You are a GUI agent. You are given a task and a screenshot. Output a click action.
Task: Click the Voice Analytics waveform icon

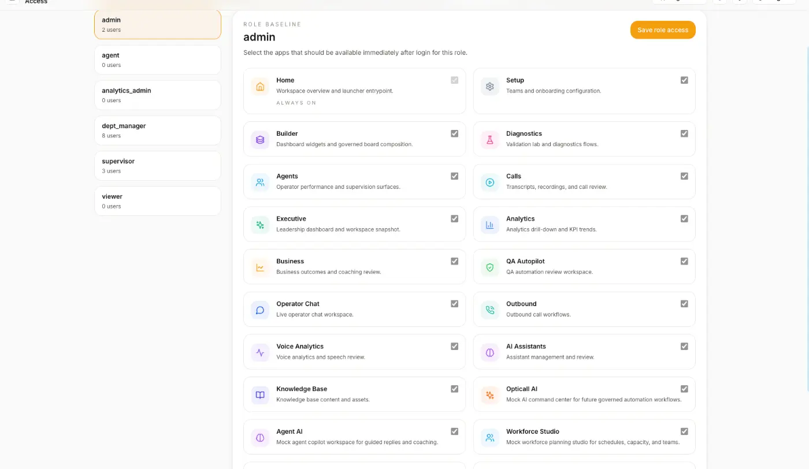[260, 353]
